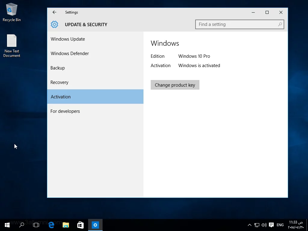Open the Windows Store taskbar icon
308x231 pixels.
click(80, 225)
